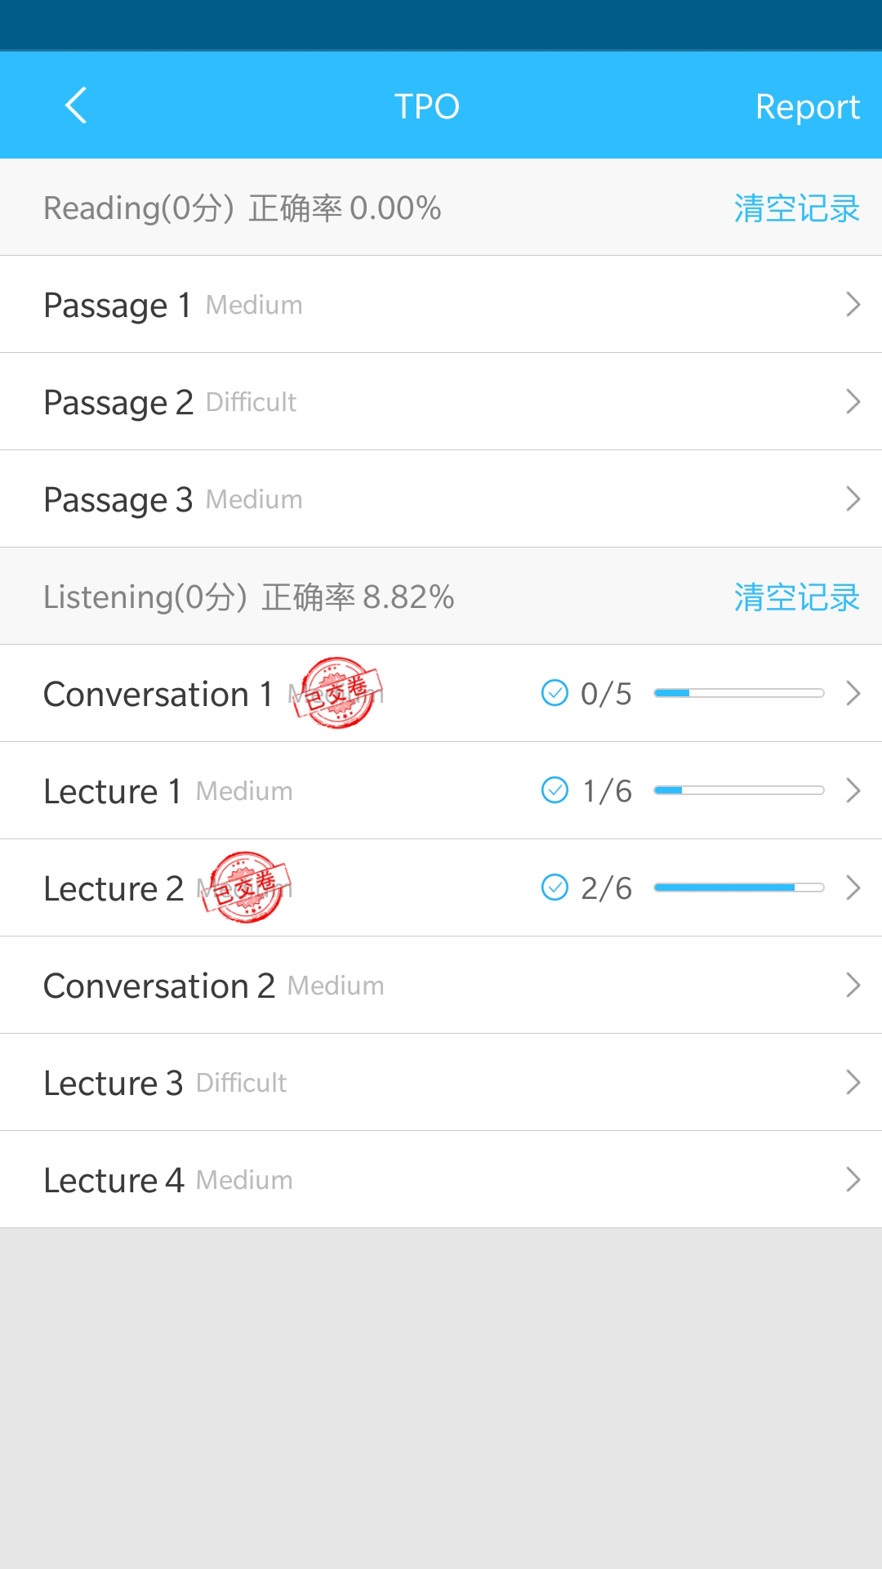882x1569 pixels.
Task: Click submitted stamp on Lecture 2
Action: [x=247, y=887]
